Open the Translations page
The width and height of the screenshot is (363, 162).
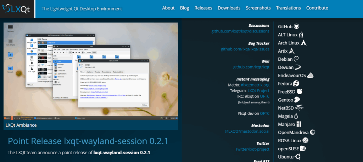[x=288, y=8]
